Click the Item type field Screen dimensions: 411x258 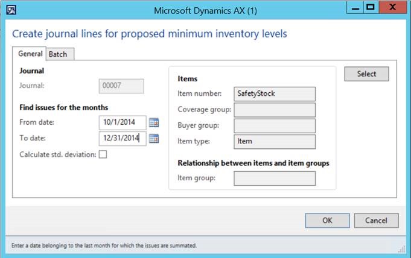click(x=274, y=141)
